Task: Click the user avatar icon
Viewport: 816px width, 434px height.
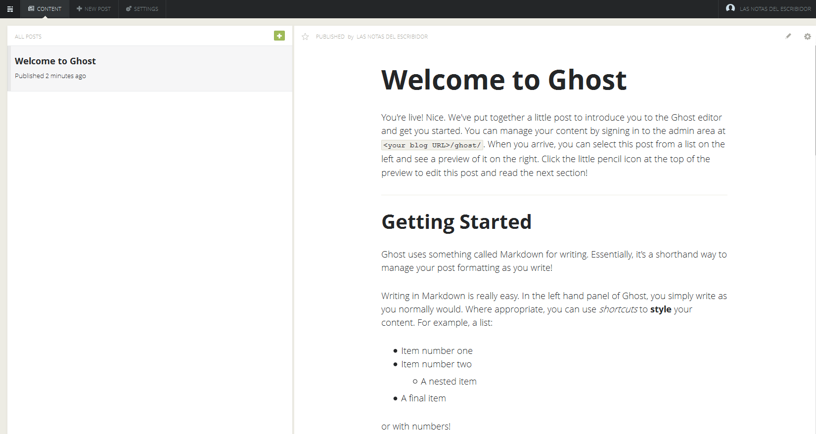Action: coord(730,8)
